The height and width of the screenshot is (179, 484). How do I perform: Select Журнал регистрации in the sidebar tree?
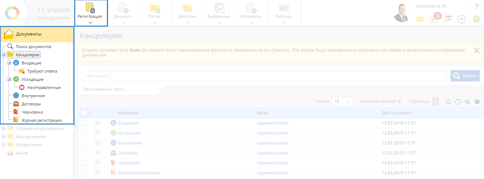pyautogui.click(x=41, y=120)
